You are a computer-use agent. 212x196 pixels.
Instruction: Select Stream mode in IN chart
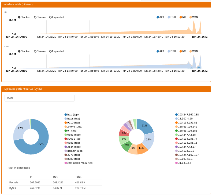40,17
